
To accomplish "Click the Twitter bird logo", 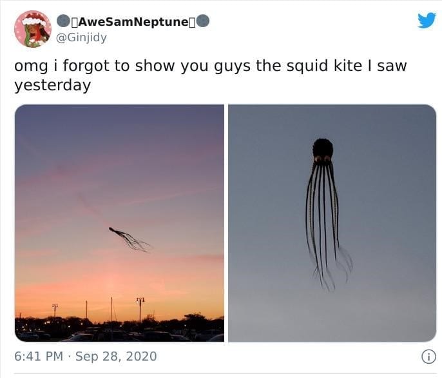I will tap(427, 21).
